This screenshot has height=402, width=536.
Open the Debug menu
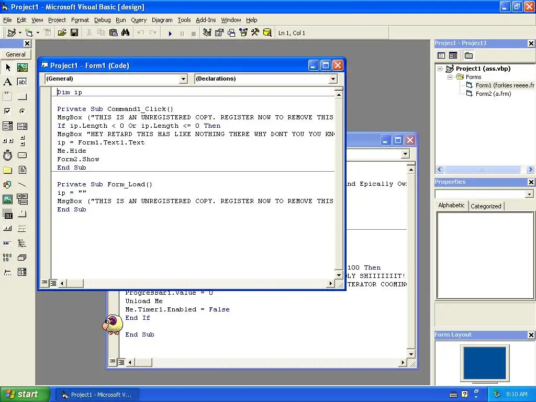pyautogui.click(x=103, y=20)
